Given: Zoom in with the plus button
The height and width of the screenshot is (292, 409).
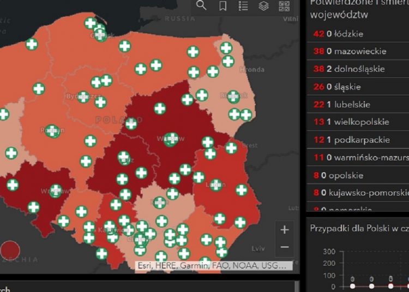Looking at the screenshot, I should click(x=284, y=230).
